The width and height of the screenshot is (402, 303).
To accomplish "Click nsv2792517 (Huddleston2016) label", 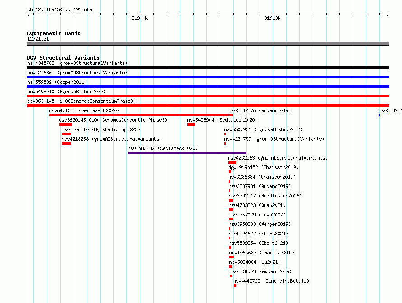I will point(265,196).
